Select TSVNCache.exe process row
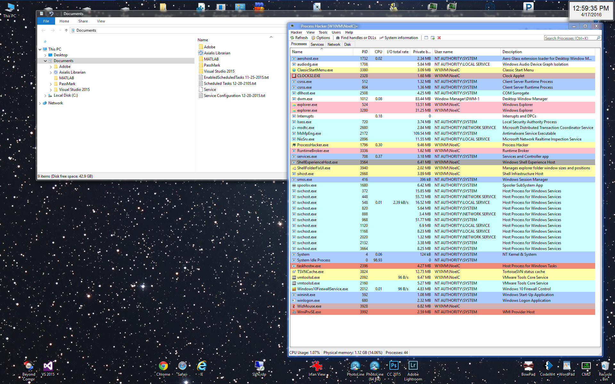The width and height of the screenshot is (615, 384). pyautogui.click(x=442, y=272)
